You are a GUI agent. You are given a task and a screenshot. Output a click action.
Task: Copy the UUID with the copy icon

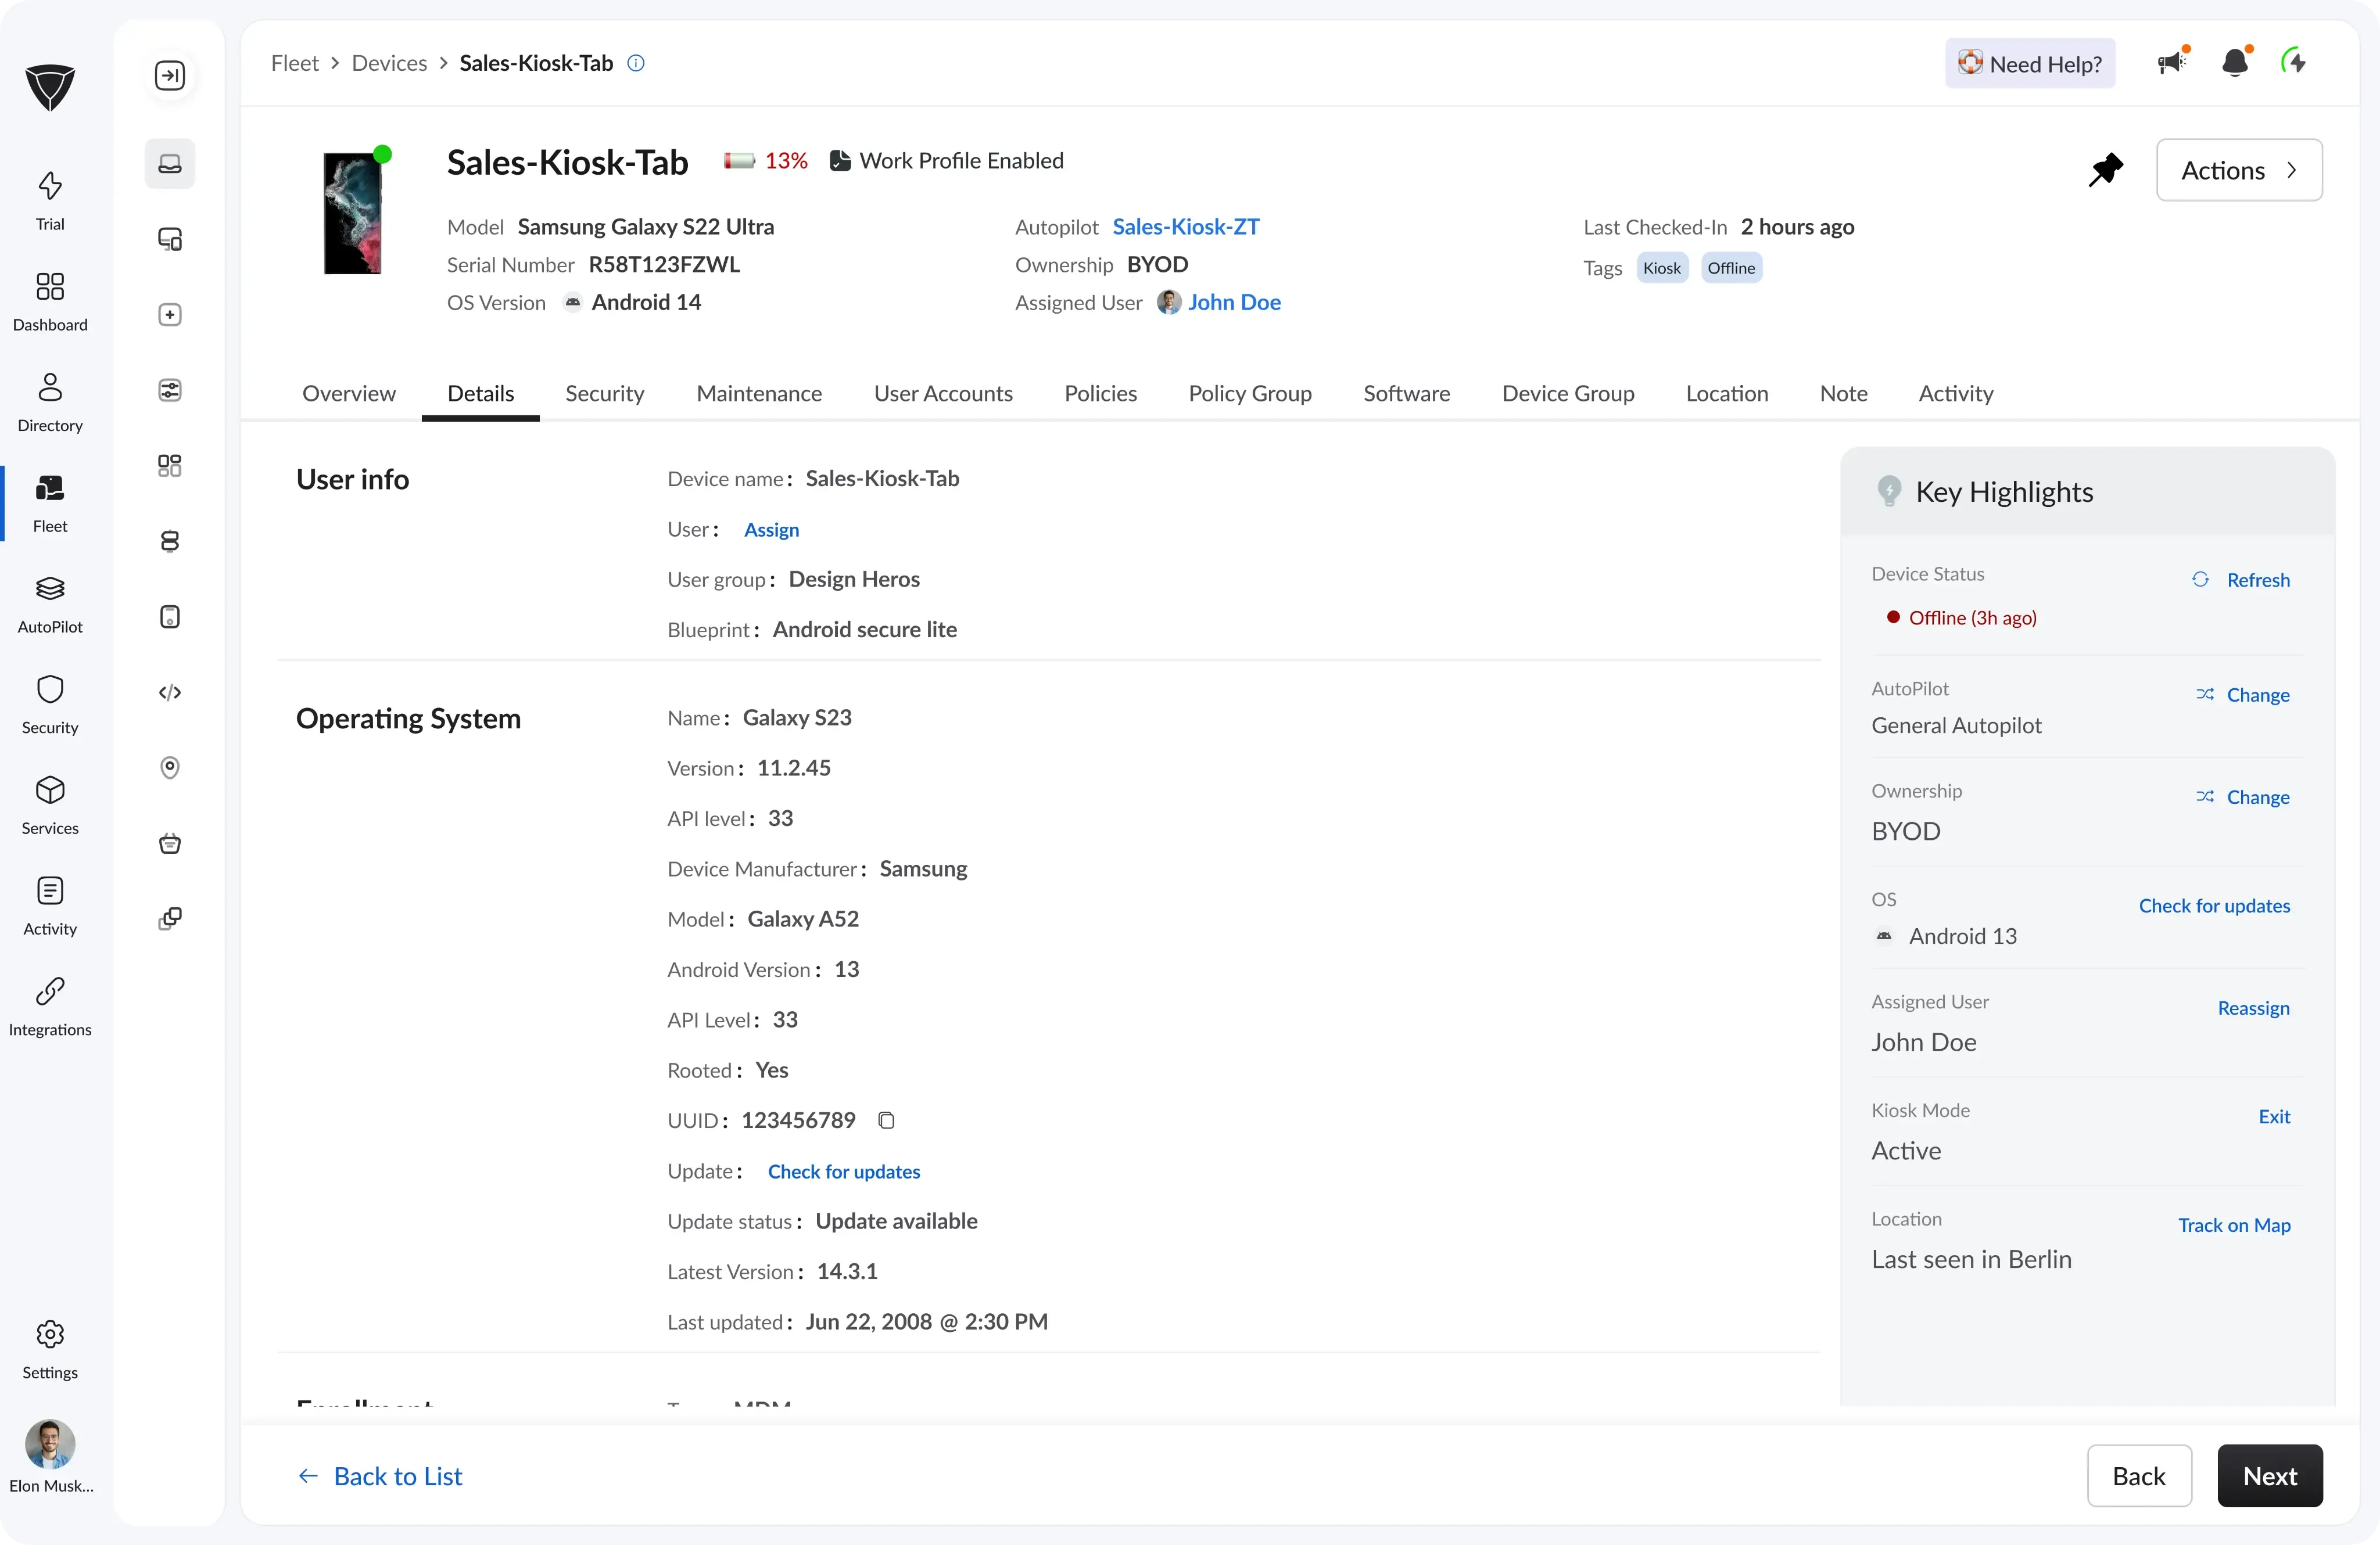886,1120
